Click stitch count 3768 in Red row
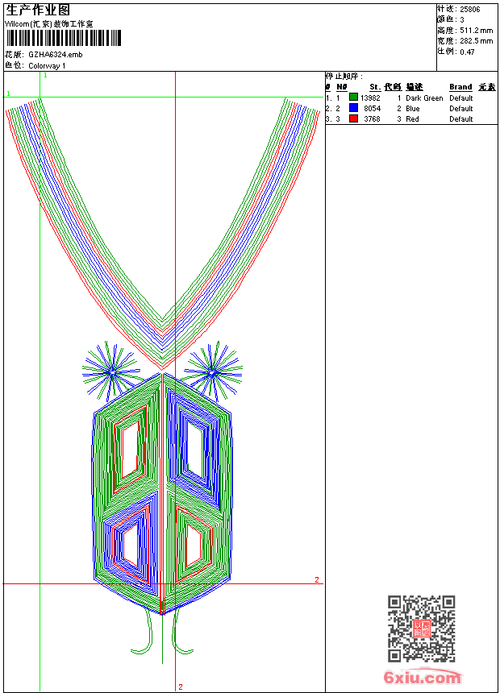Screen dimensions: 500x693 [372, 119]
